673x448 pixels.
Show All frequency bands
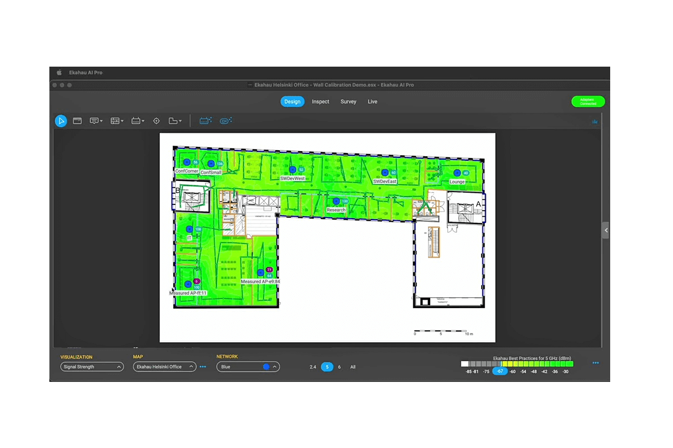(x=353, y=367)
